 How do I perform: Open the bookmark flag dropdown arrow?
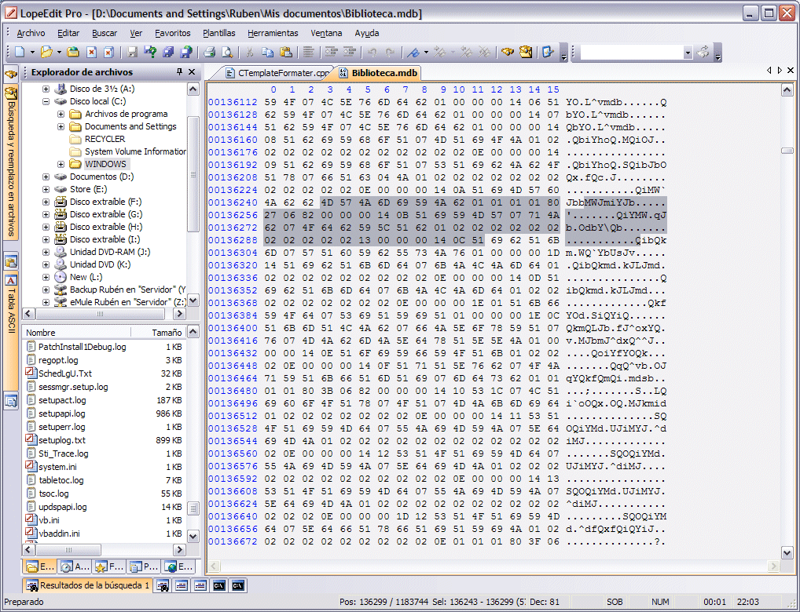pos(426,53)
